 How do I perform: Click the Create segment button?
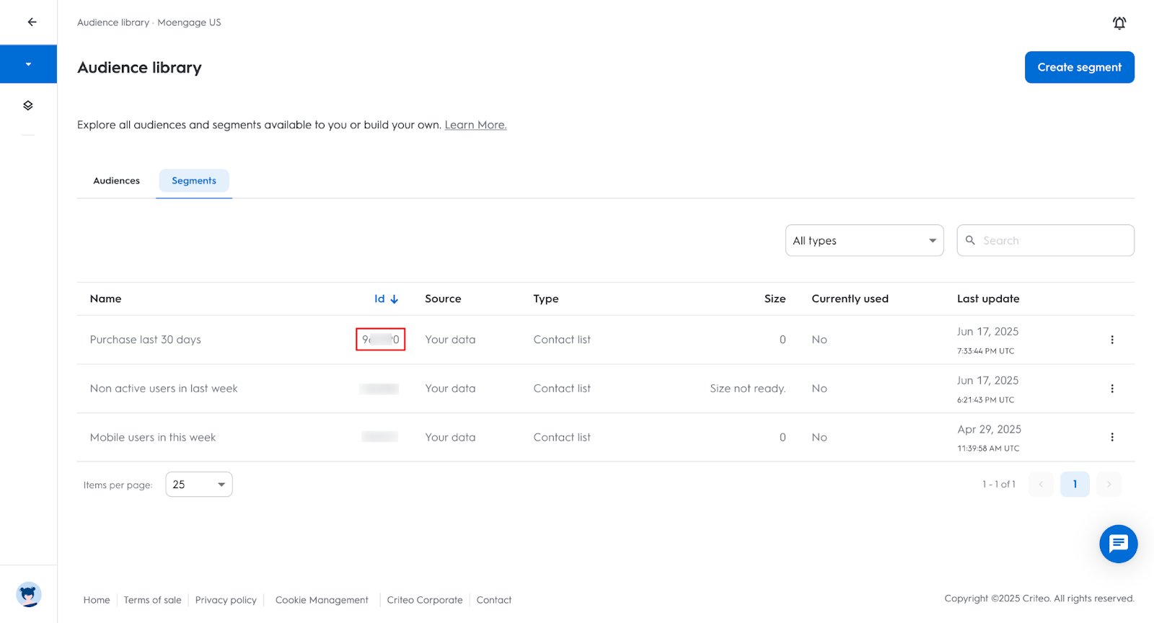click(x=1079, y=67)
